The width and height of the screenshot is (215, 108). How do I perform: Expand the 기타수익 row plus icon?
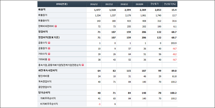click(x=49, y=54)
